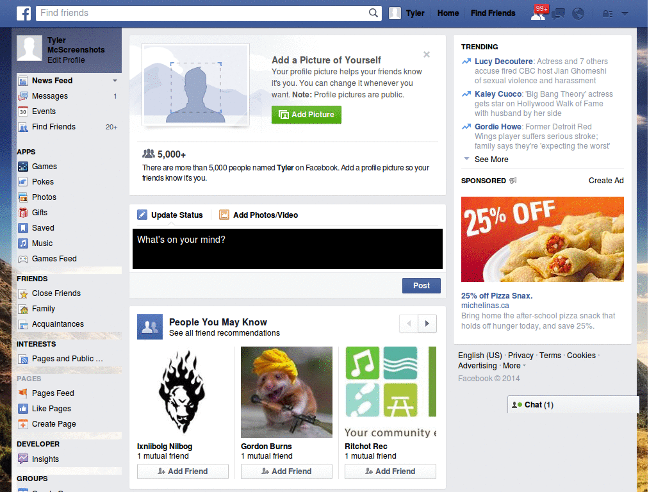Viewport: 656px width, 492px height.
Task: Click the People You May Know icon
Action: pos(150,327)
